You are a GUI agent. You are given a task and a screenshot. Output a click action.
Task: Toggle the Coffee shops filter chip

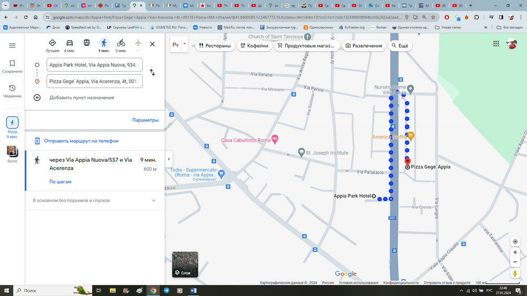tap(255, 46)
